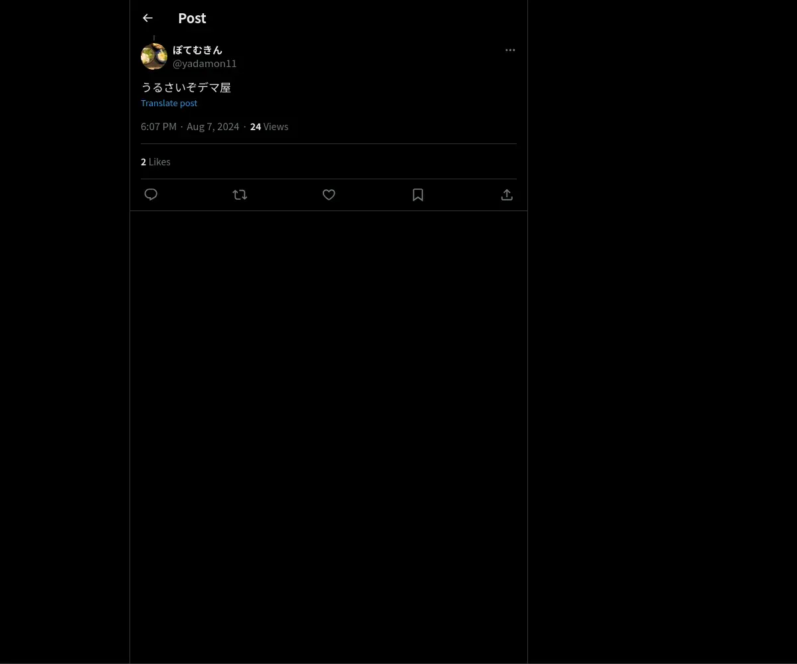Viewport: 797px width, 664px height.
Task: Click the thread connector line above the avatar
Action: tap(154, 38)
